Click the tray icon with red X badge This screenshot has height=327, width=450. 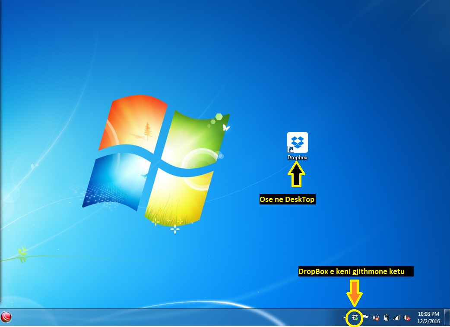pos(376,318)
